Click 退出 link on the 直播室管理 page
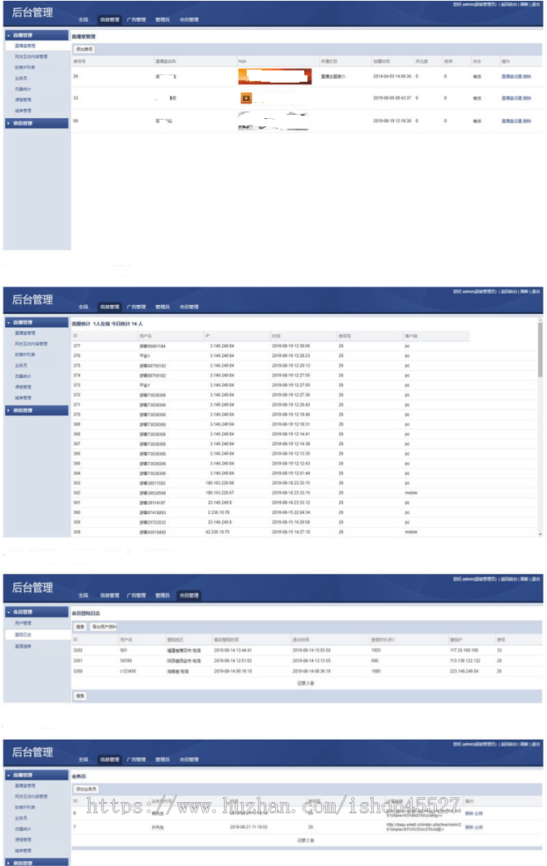The image size is (547, 866). click(x=536, y=4)
